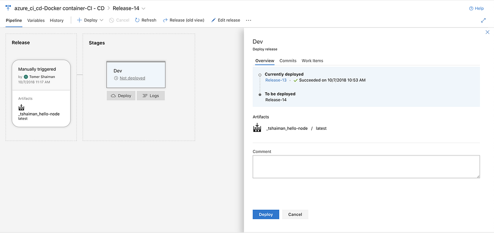Click the plus Deploy toolbar button
Viewport: 494px width, 233px height.
point(87,20)
